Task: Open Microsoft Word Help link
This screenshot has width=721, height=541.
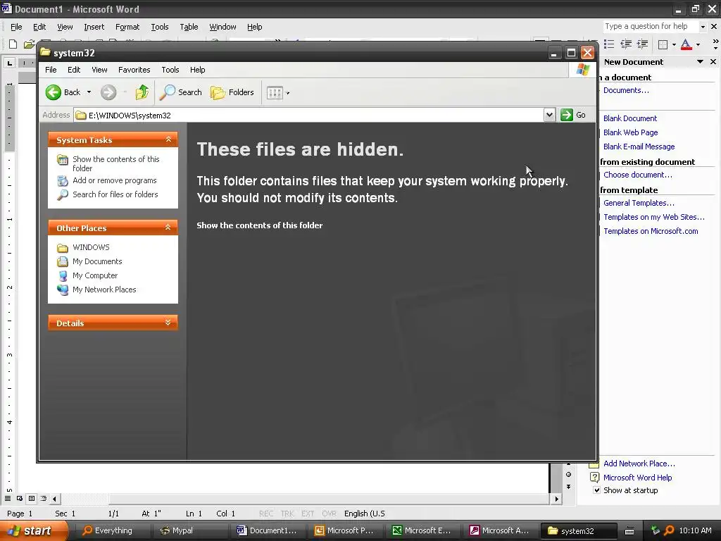Action: pyautogui.click(x=637, y=478)
